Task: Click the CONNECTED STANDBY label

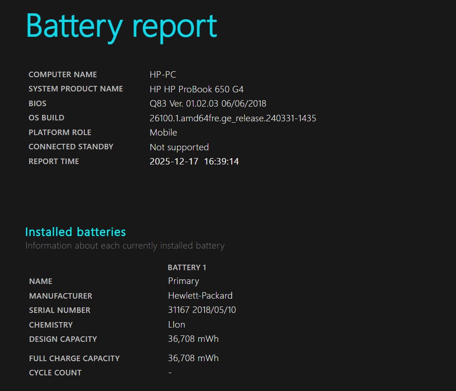Action: tap(71, 147)
